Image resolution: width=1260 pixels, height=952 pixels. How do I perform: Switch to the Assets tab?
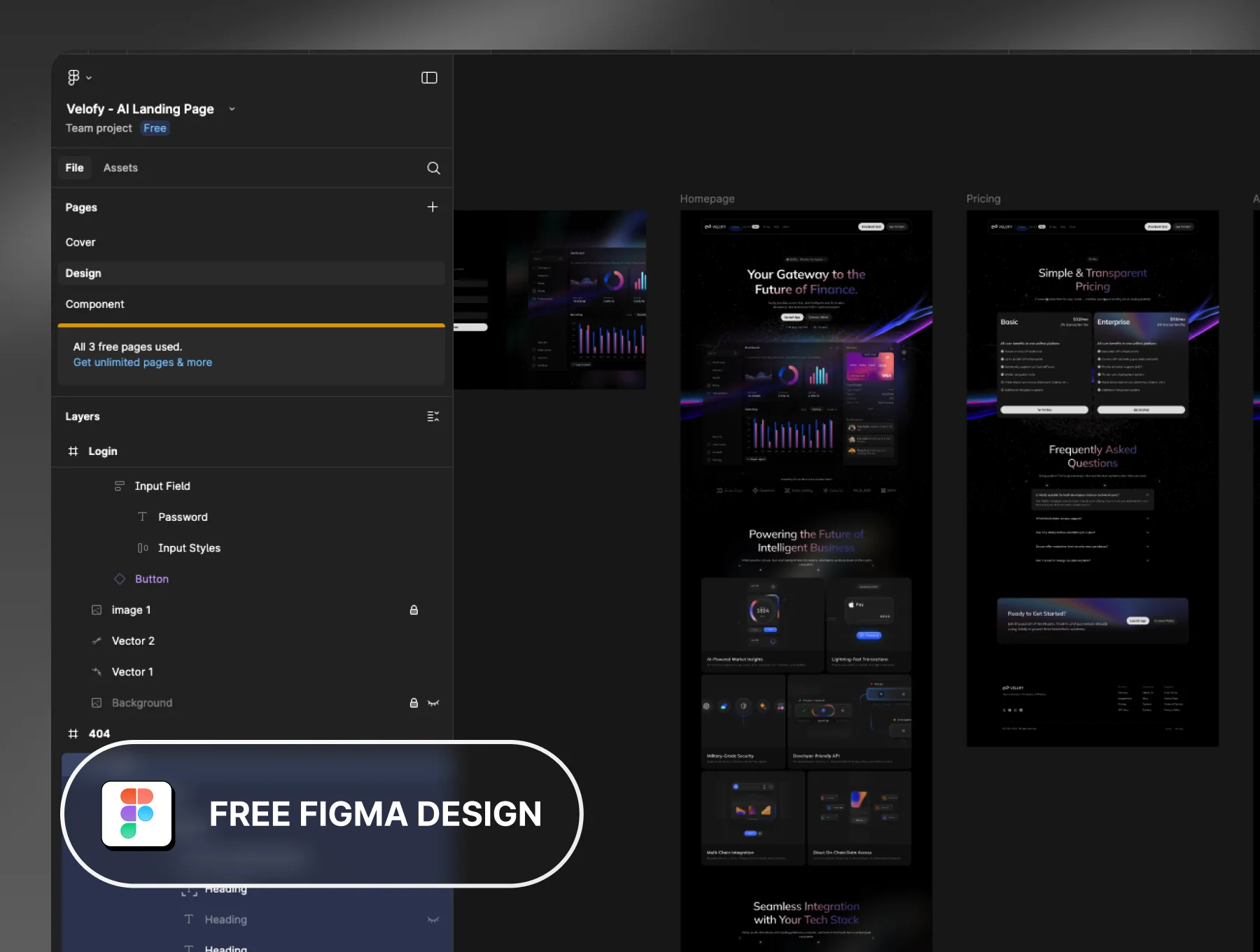[120, 168]
